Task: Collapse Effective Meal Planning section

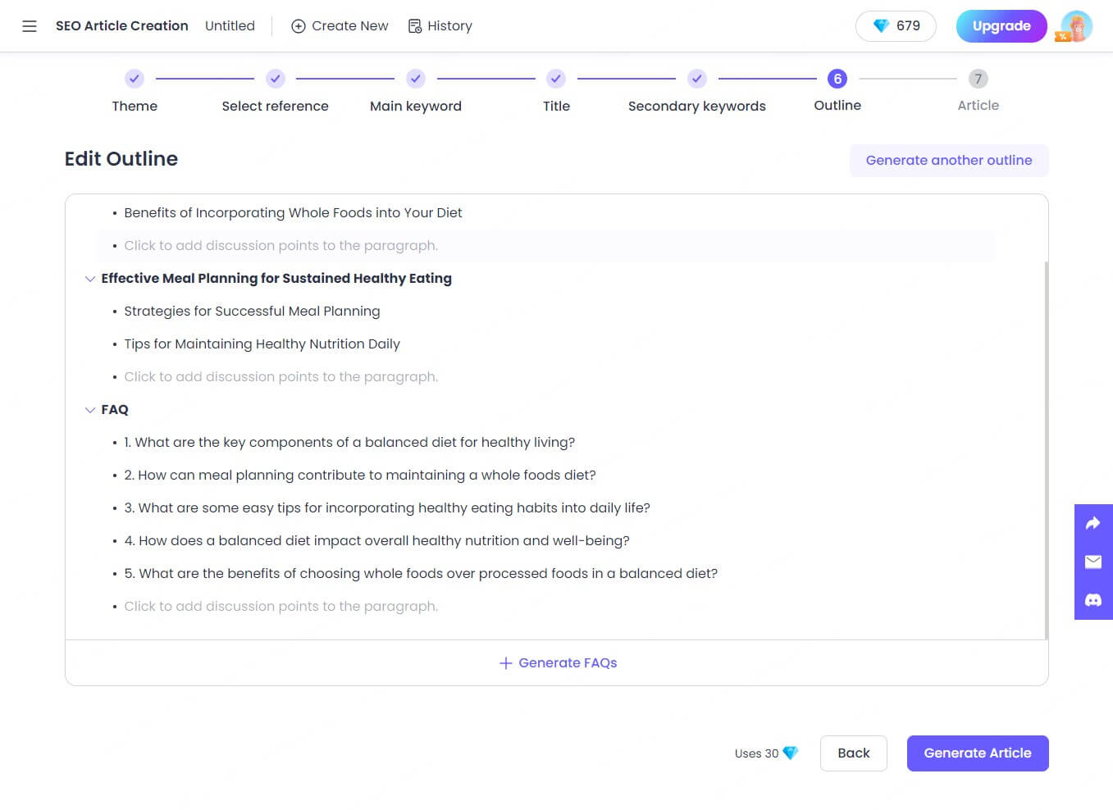Action: tap(90, 279)
